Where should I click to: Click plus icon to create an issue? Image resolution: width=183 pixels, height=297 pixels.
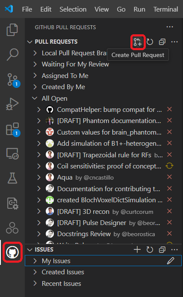click(x=137, y=250)
